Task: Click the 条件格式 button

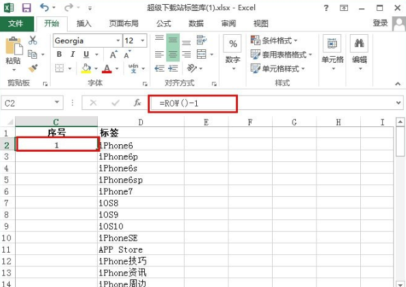Action: click(274, 40)
